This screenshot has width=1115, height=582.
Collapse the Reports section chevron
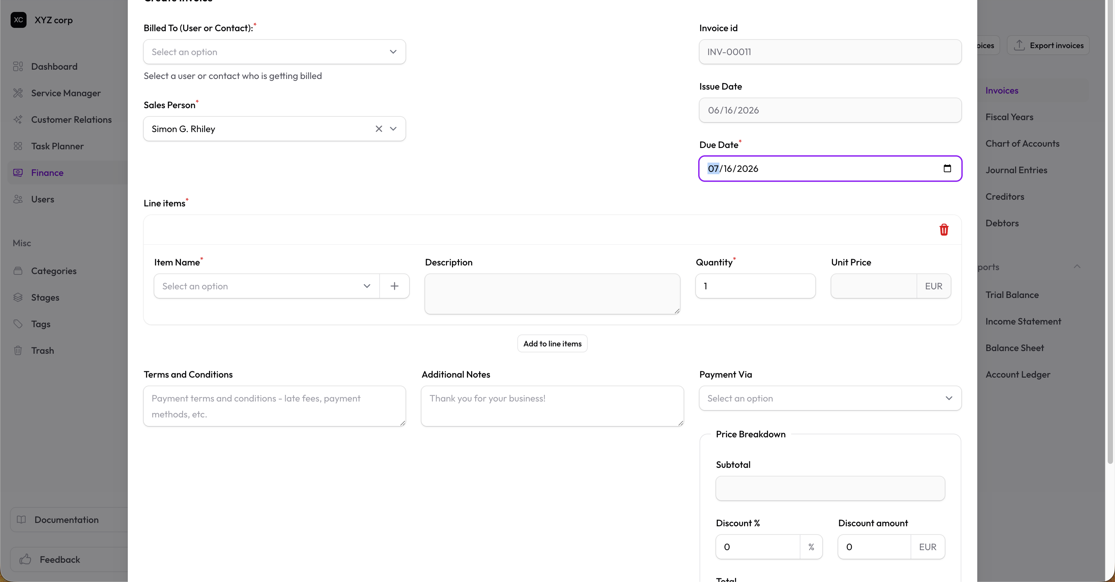click(1078, 266)
